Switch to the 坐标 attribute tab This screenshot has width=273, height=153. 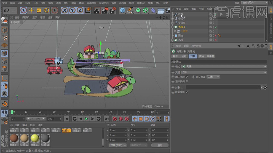coord(184,56)
